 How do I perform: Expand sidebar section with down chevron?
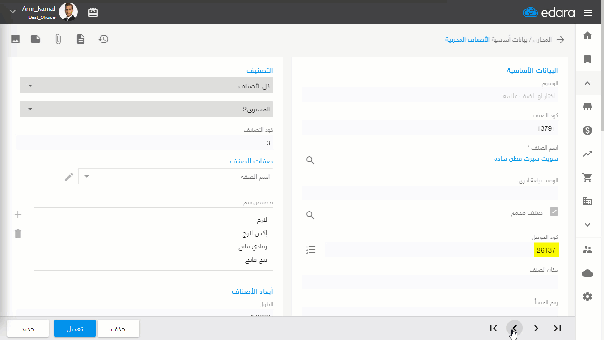coord(587,225)
